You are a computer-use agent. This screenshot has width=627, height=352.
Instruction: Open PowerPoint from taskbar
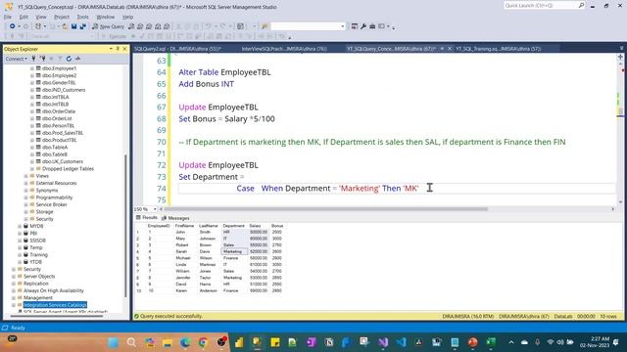coord(473,342)
